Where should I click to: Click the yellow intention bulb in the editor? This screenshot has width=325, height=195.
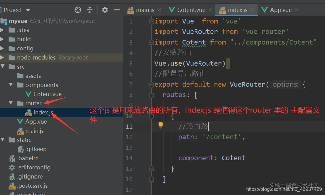pyautogui.click(x=161, y=125)
